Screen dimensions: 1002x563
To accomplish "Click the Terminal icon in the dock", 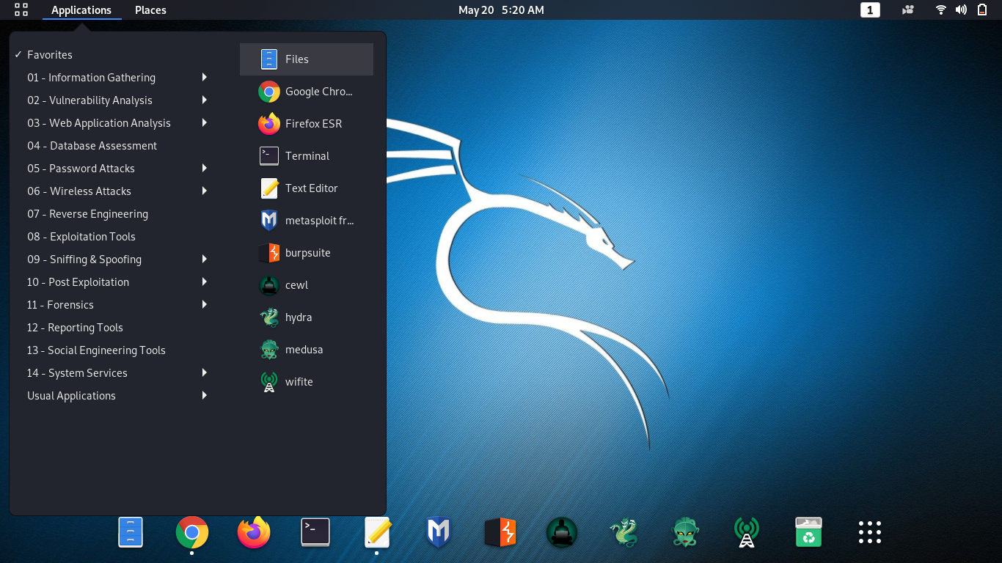I will [x=315, y=532].
